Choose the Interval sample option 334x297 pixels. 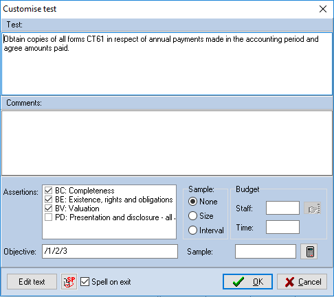click(x=192, y=230)
